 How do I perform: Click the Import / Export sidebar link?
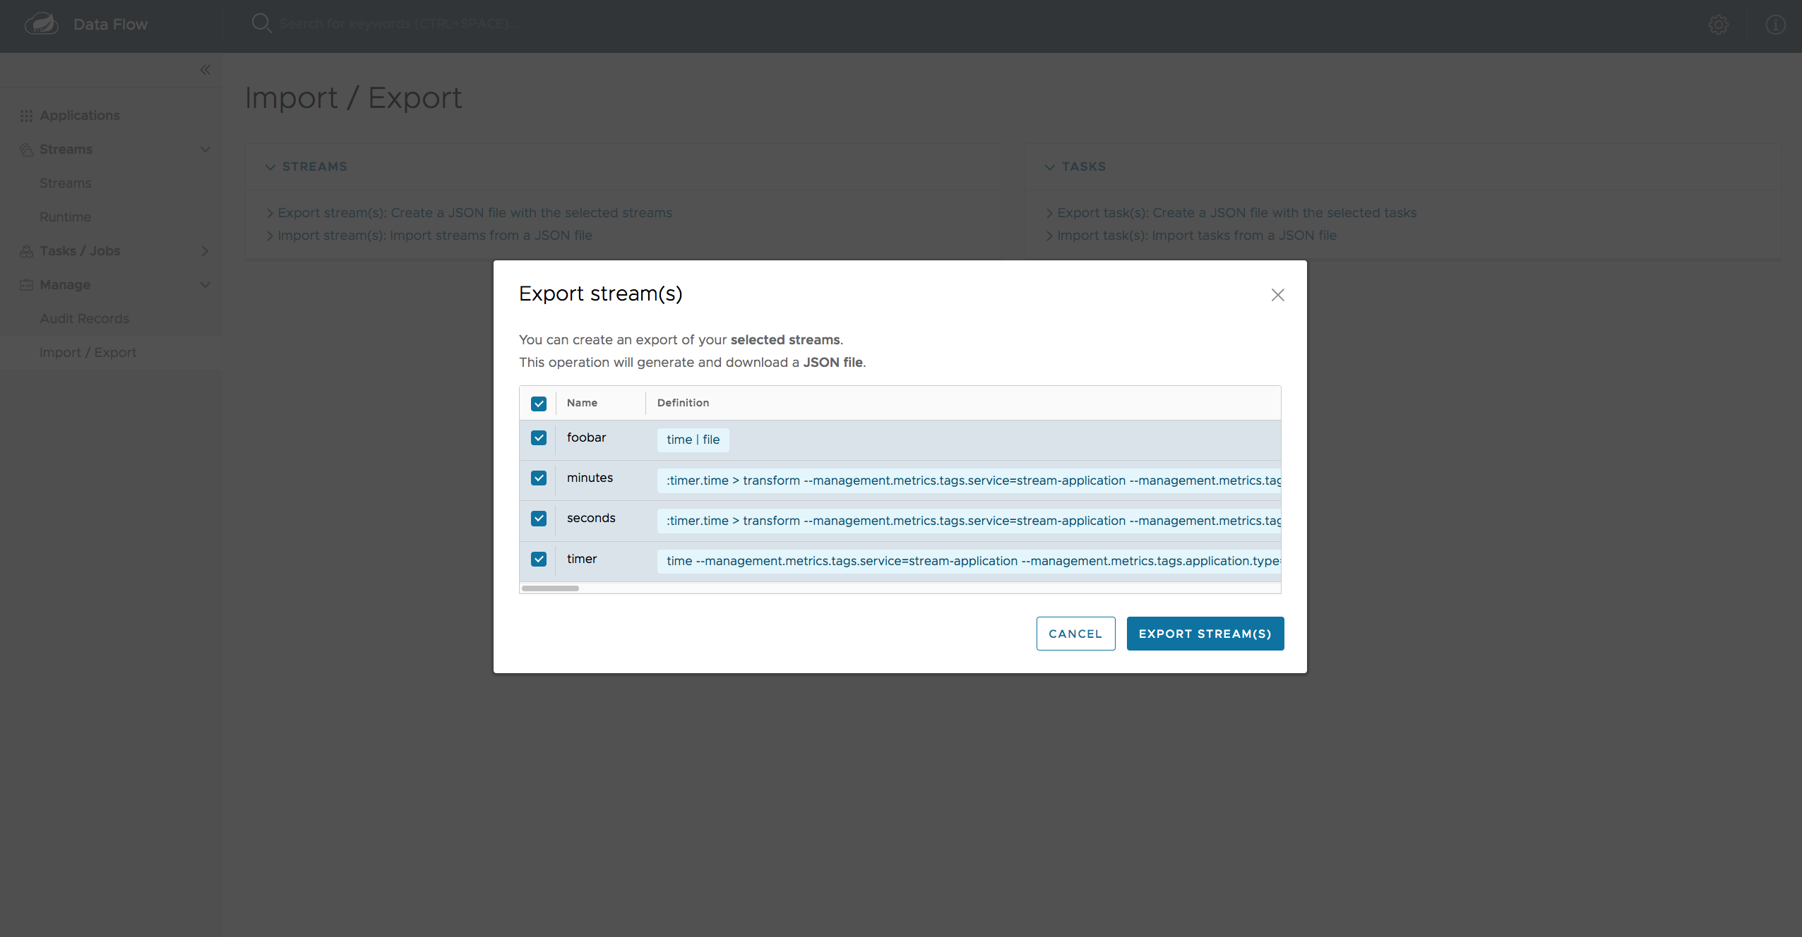click(90, 351)
